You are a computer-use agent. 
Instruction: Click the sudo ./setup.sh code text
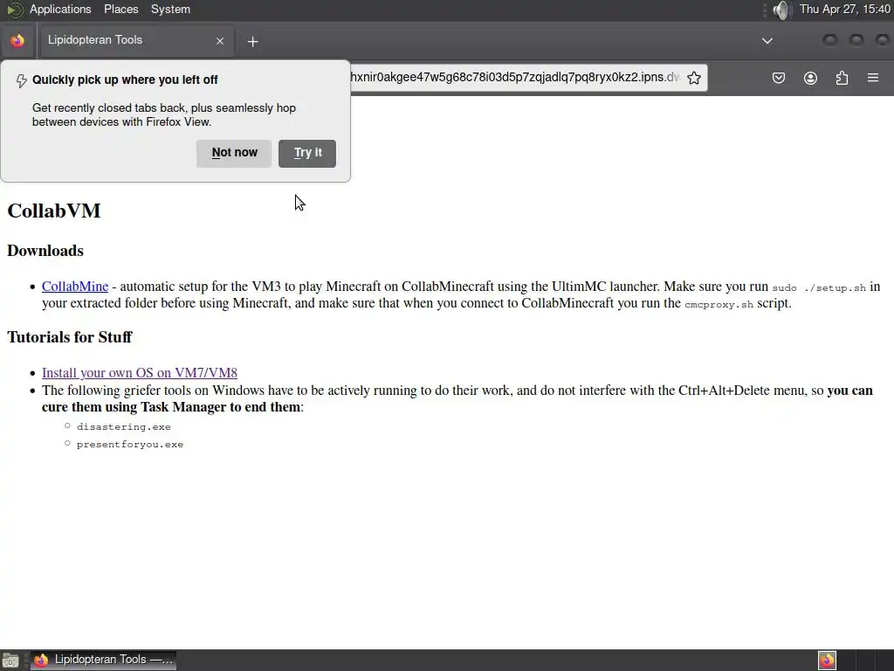pos(819,287)
